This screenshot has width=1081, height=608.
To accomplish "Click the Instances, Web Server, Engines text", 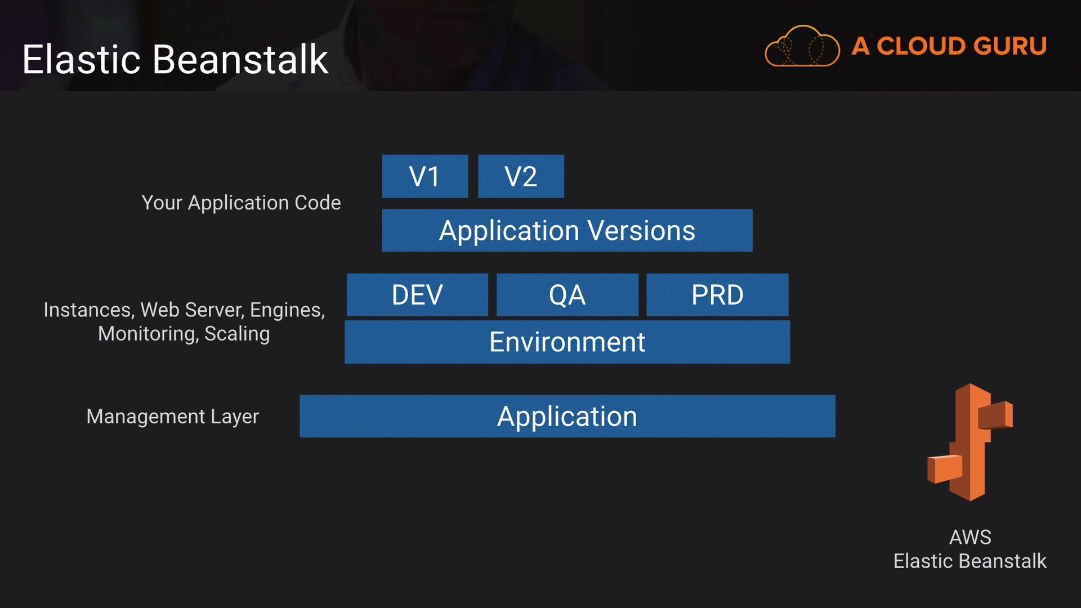I will 184,310.
